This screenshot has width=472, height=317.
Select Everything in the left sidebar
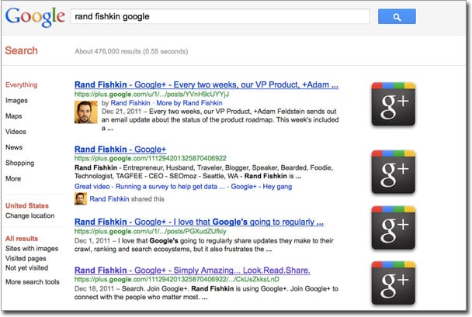[x=22, y=84]
